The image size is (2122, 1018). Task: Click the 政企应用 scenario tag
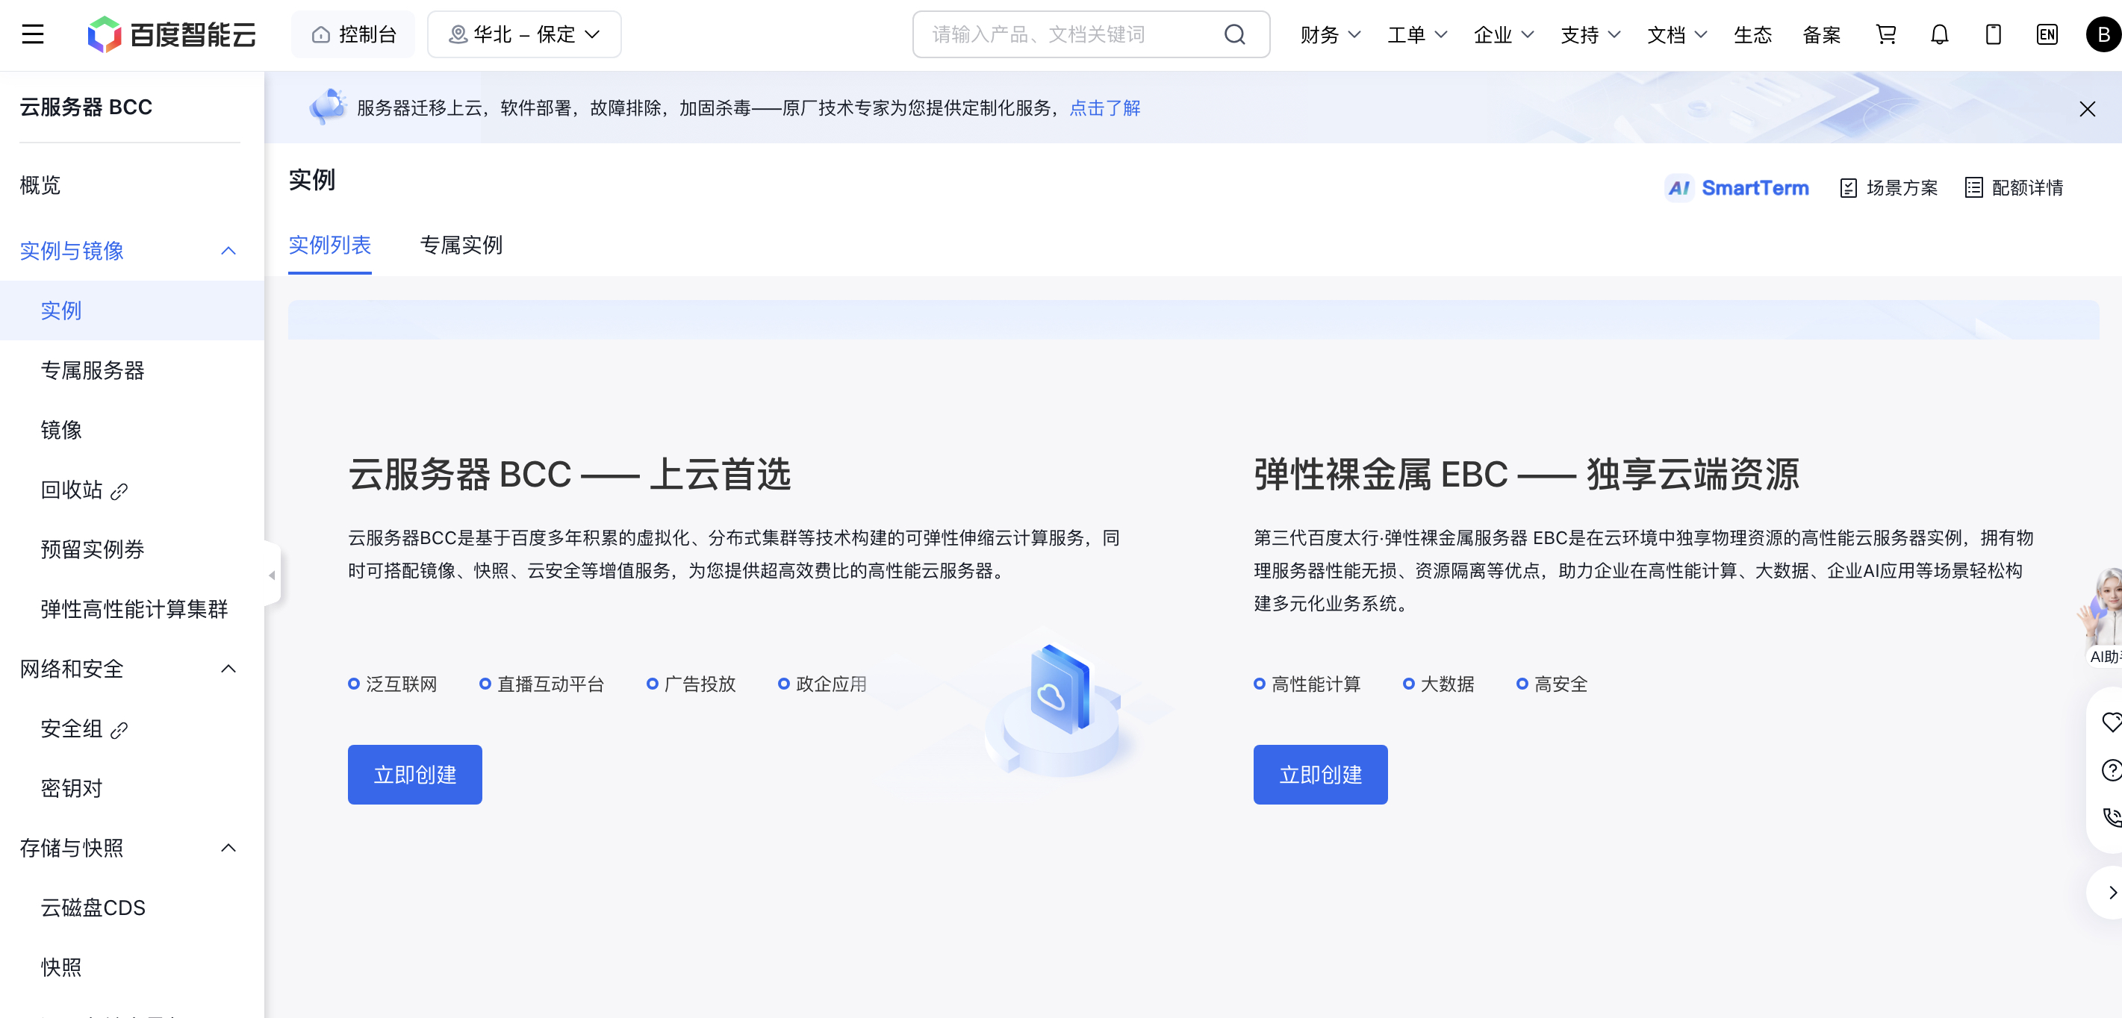(823, 684)
